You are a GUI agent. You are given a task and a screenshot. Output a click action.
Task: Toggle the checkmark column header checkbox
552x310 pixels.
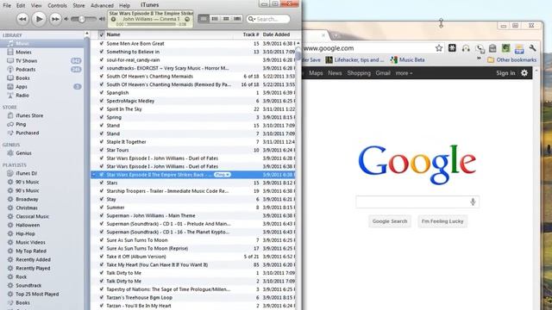[x=102, y=34]
